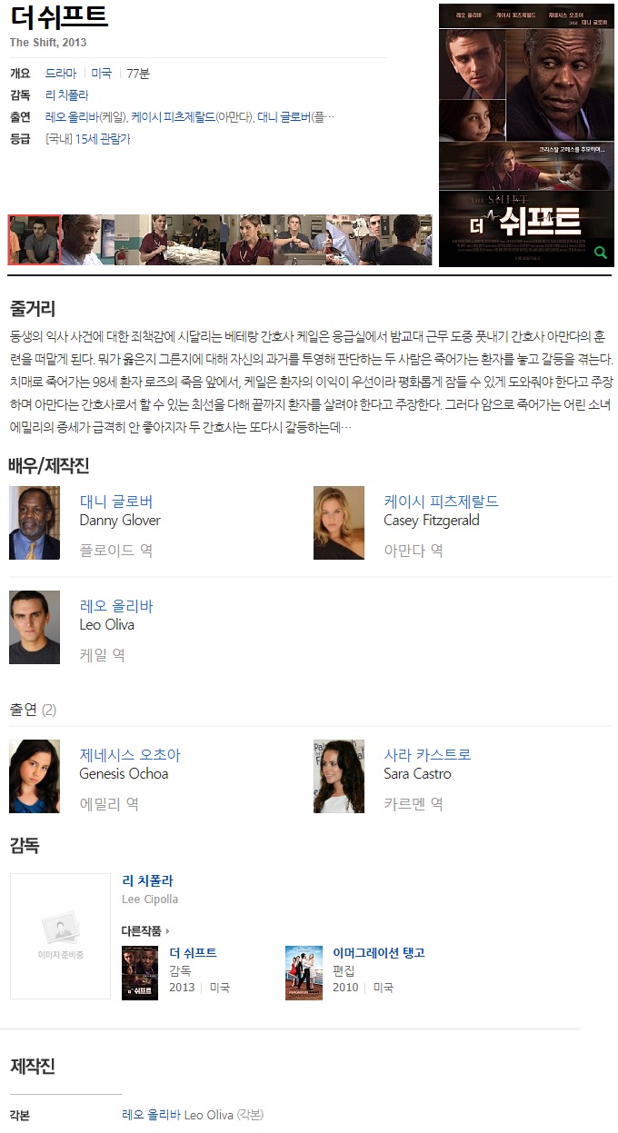The image size is (618, 1133).
Task: Click 제네시스 오초아 name link
Action: [x=130, y=755]
